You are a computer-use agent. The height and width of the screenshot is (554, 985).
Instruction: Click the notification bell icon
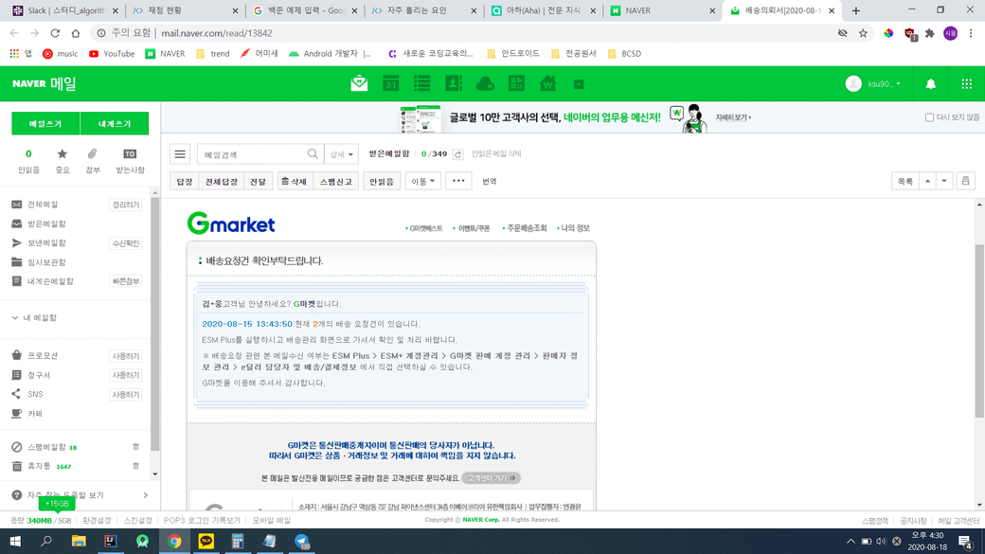[930, 84]
